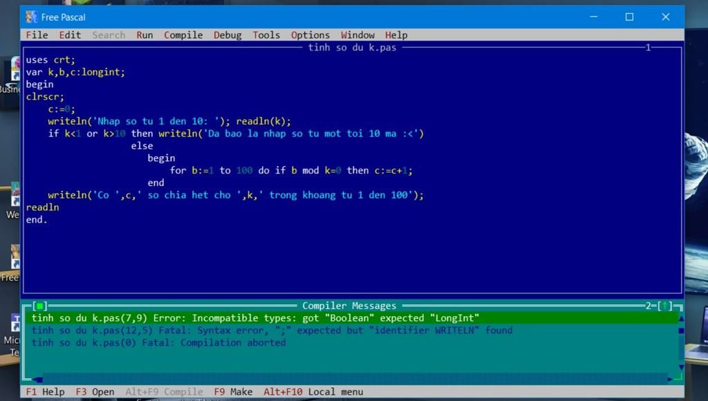
Task: Open the grayed-out Search menu
Action: tap(109, 35)
